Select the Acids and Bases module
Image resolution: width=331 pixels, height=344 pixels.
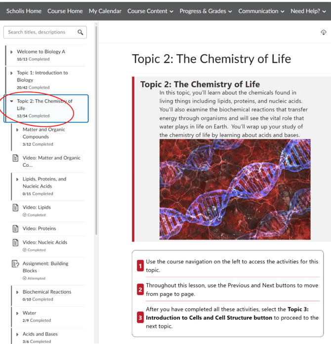pyautogui.click(x=40, y=334)
